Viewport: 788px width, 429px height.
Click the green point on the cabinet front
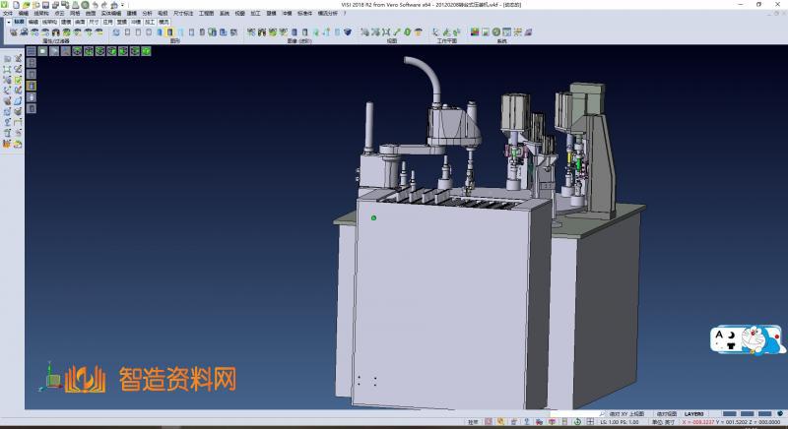(x=373, y=217)
